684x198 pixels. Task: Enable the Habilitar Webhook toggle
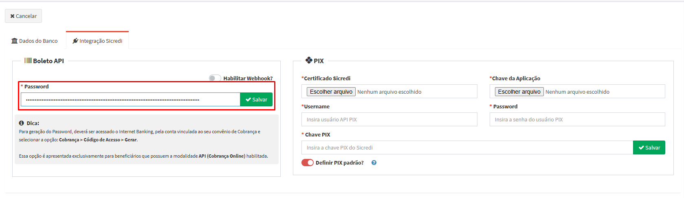(x=215, y=78)
